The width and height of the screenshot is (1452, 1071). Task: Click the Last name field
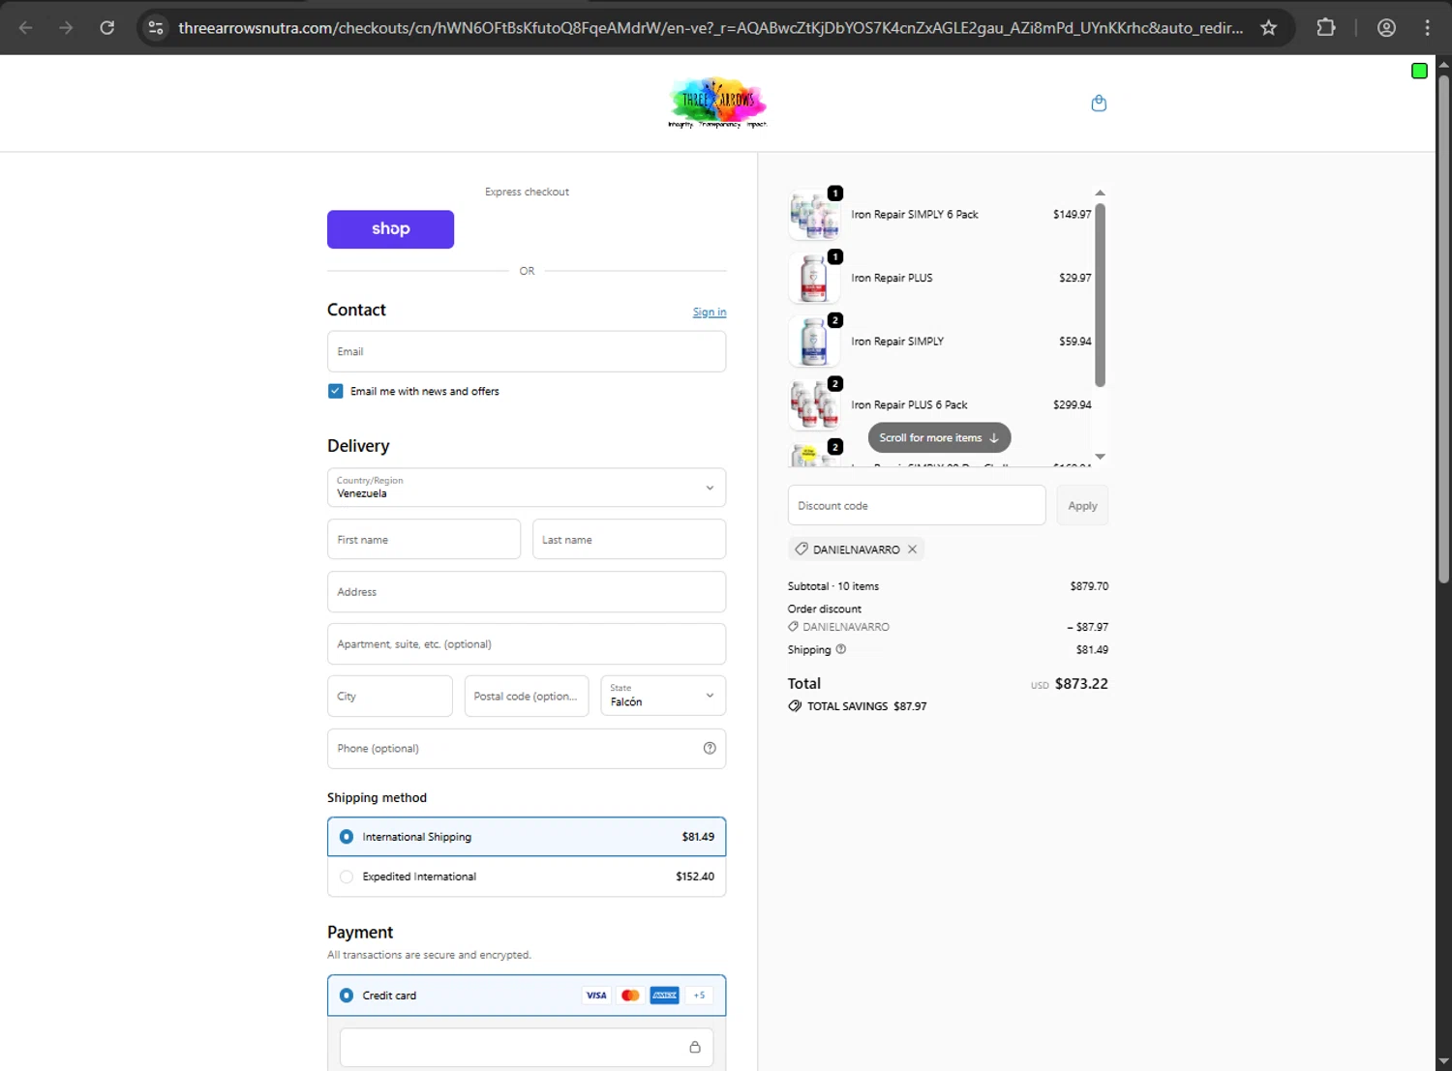[x=629, y=539]
